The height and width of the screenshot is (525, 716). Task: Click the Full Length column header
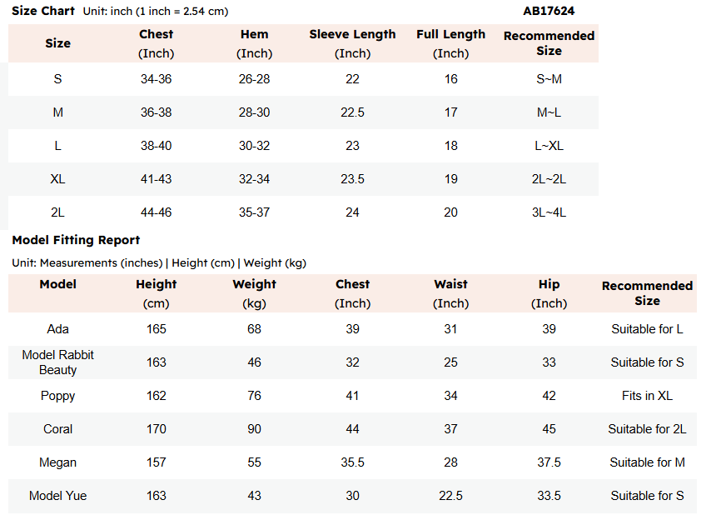[450, 44]
